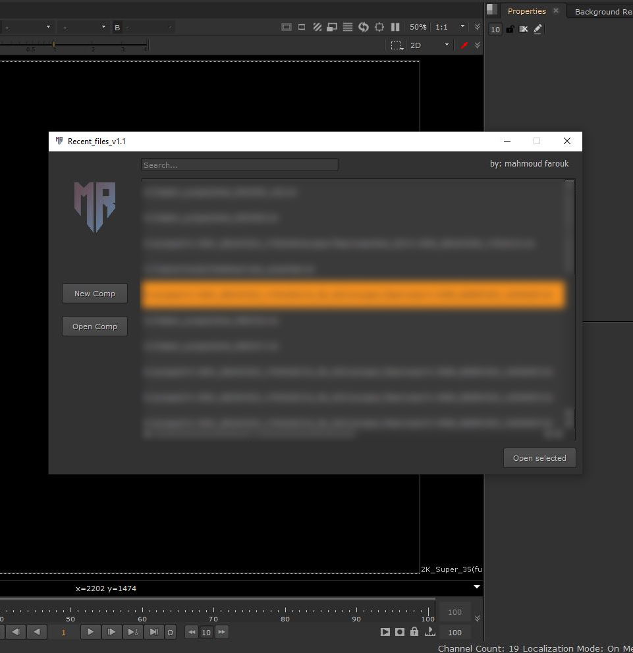Open the 50% zoom level dropdown
Image resolution: width=633 pixels, height=653 pixels.
tap(418, 27)
